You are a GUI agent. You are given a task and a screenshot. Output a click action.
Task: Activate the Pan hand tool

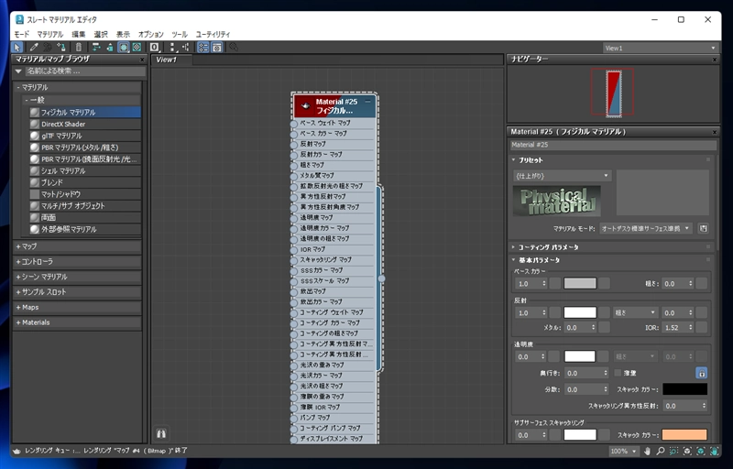647,452
